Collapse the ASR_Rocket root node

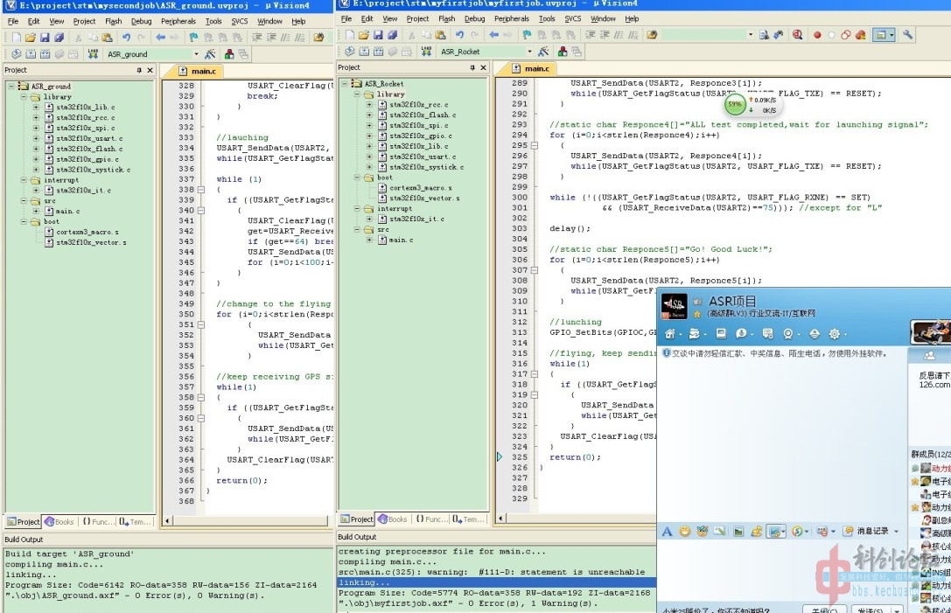pos(345,84)
